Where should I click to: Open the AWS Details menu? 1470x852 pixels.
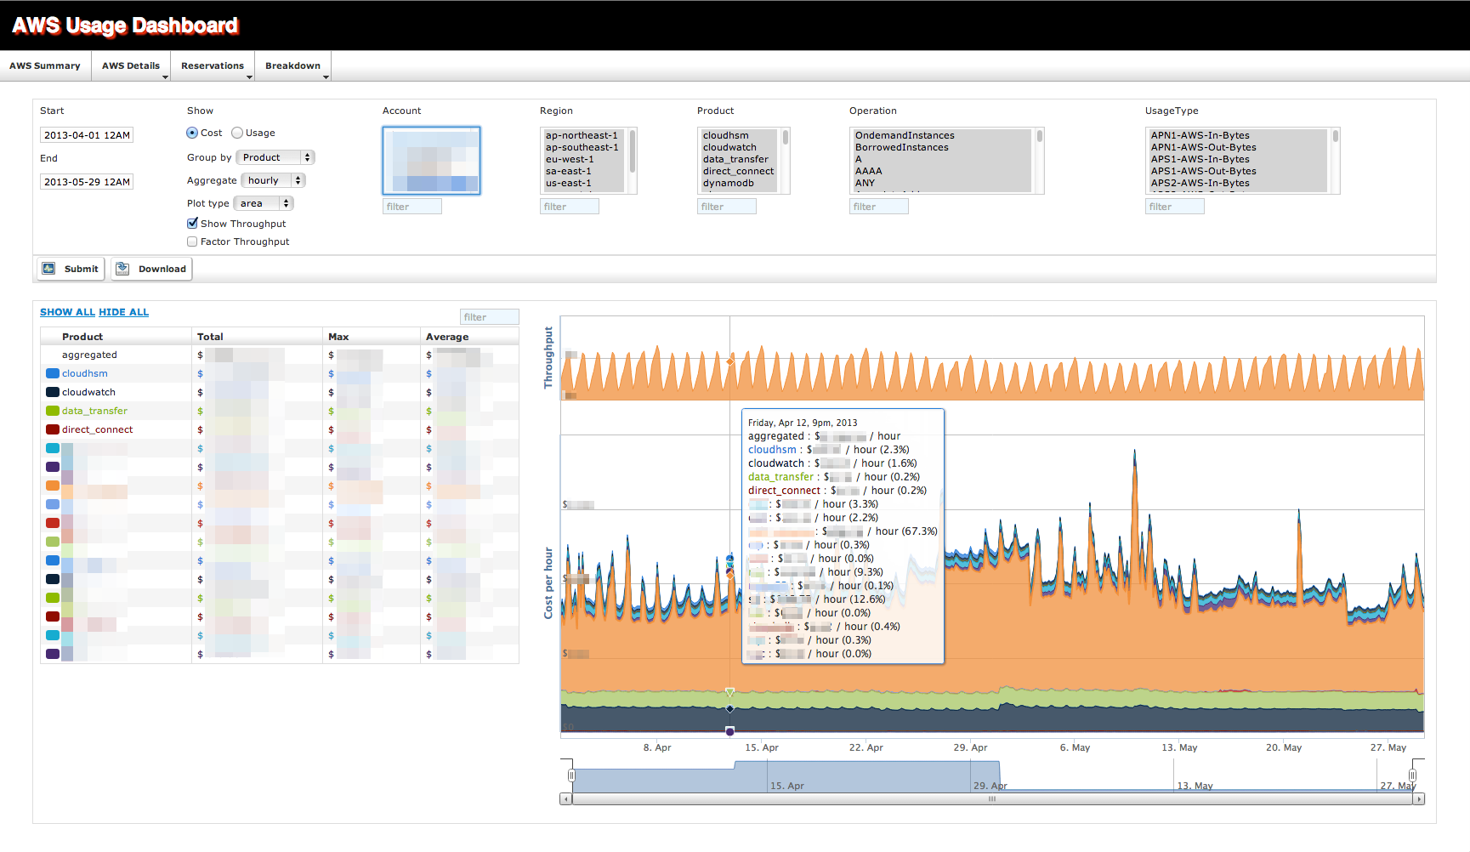(131, 65)
